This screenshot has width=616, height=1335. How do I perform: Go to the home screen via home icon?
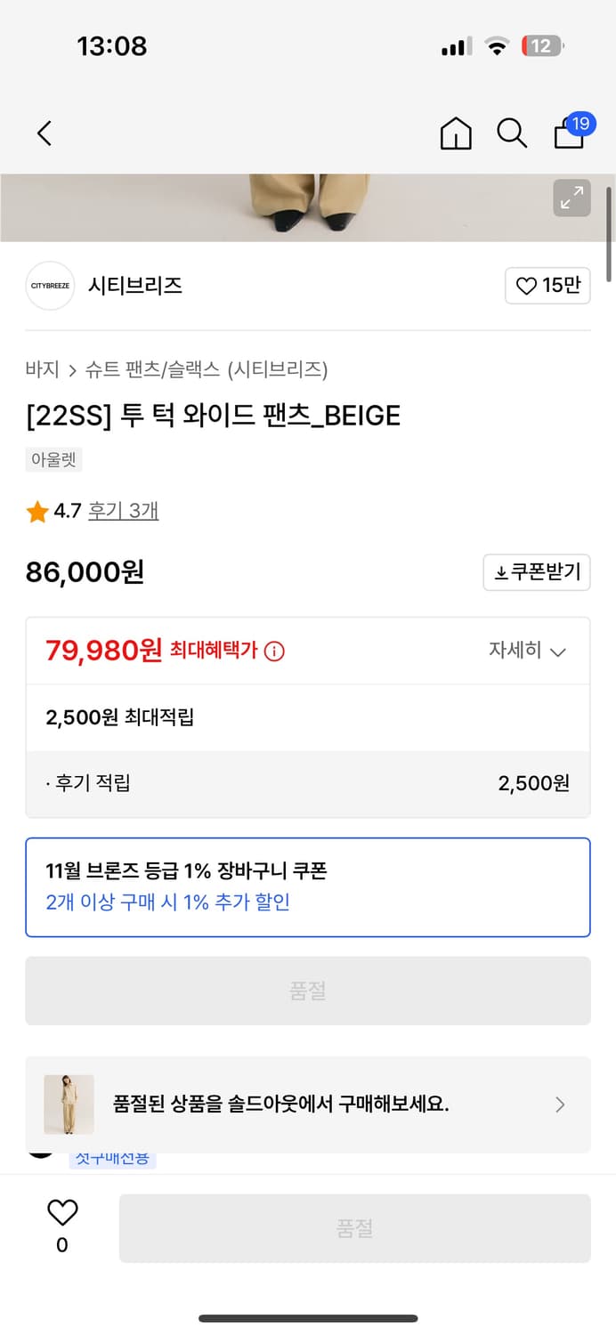(x=455, y=133)
